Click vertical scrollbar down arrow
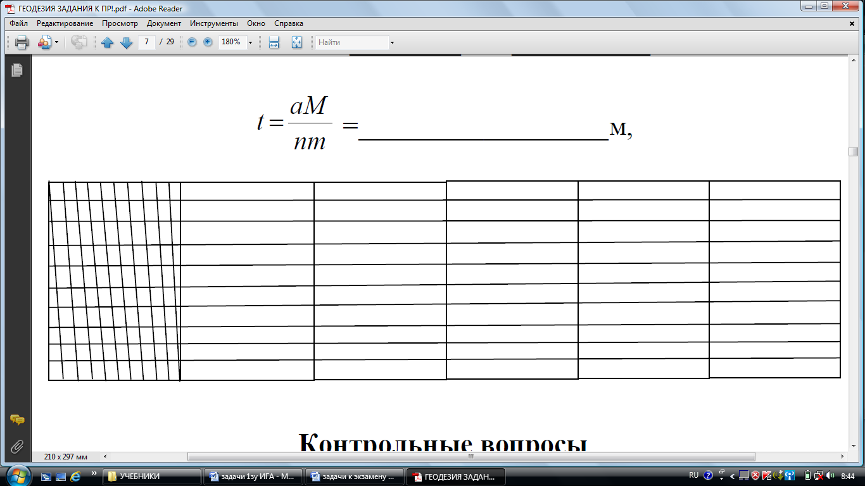Image resolution: width=865 pixels, height=486 pixels. [x=854, y=446]
